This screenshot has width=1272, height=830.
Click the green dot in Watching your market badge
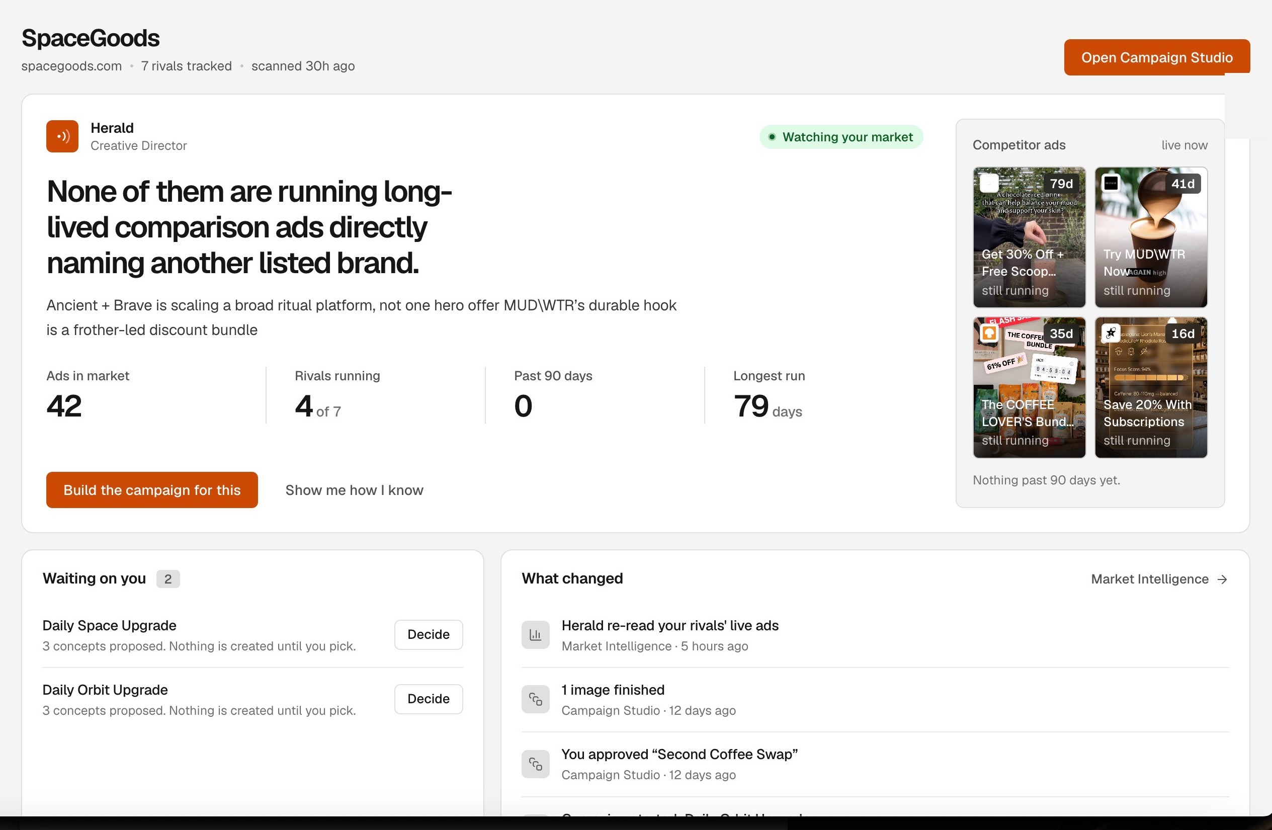[772, 137]
